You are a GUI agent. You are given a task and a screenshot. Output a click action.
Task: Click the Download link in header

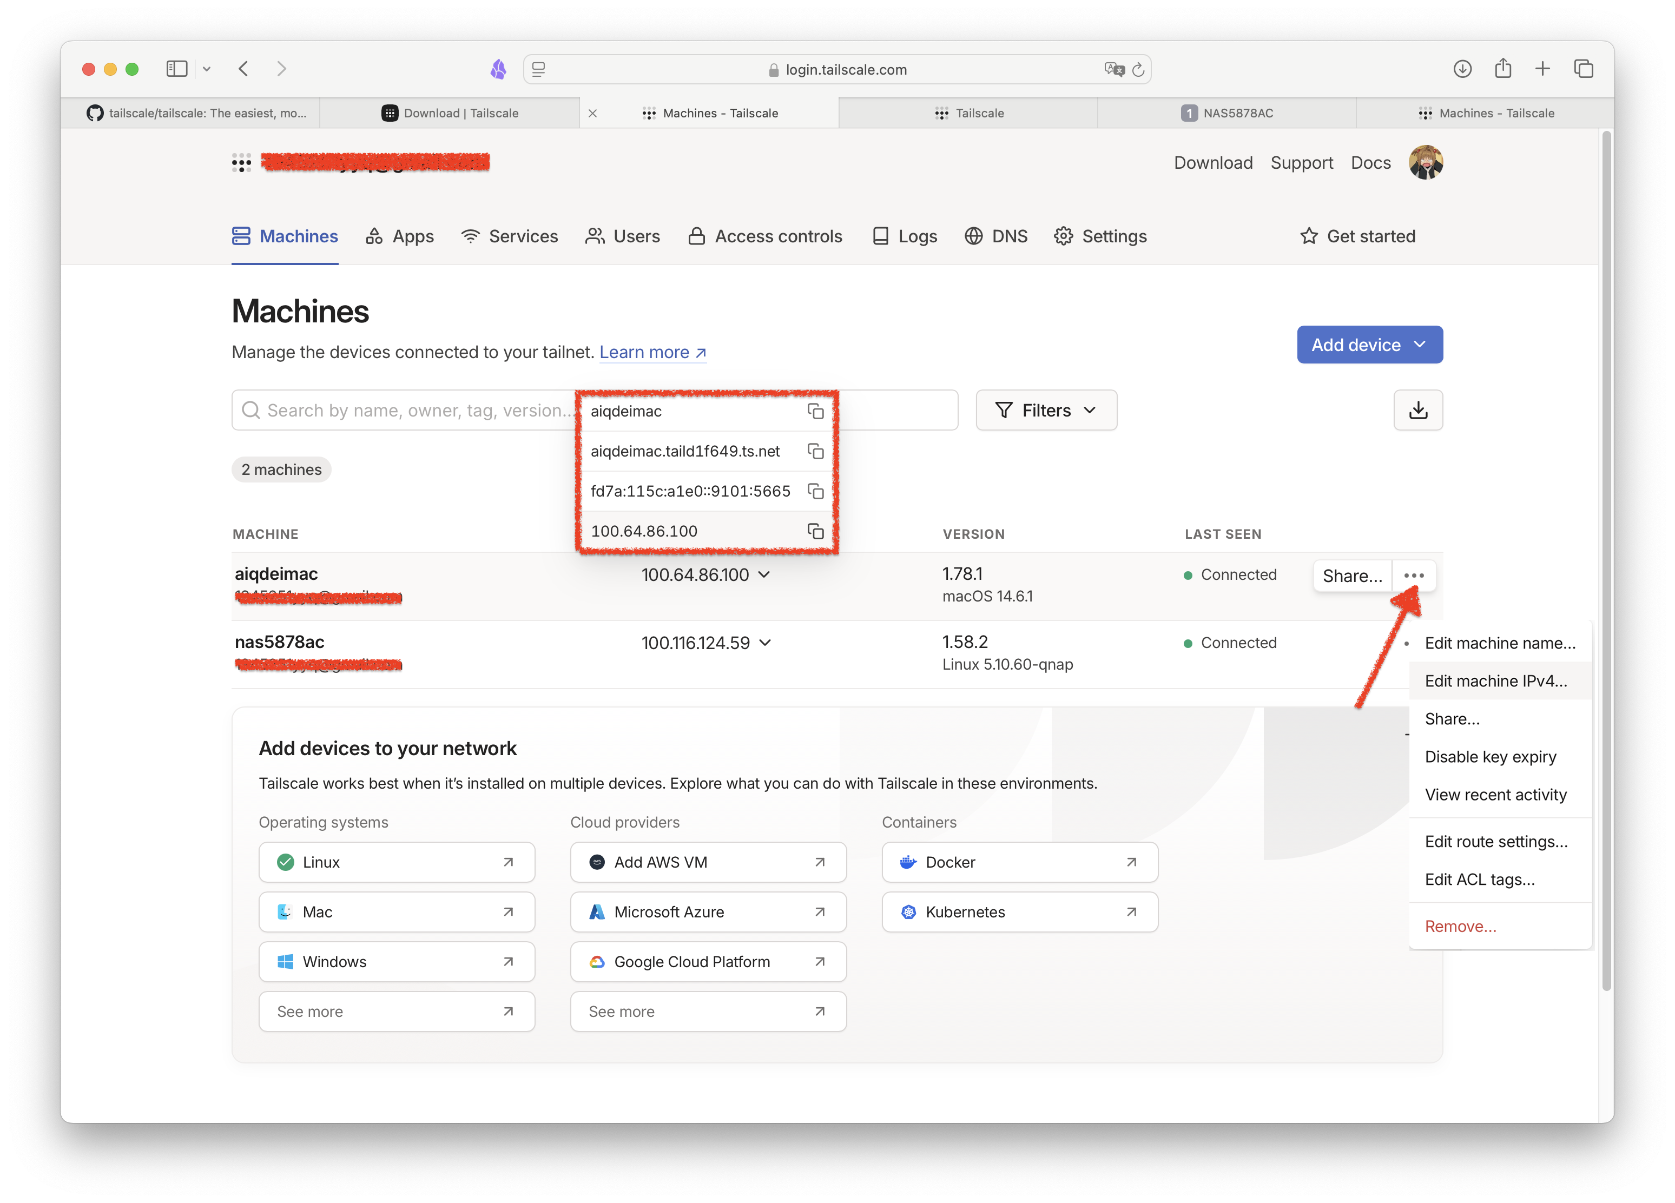(1214, 162)
